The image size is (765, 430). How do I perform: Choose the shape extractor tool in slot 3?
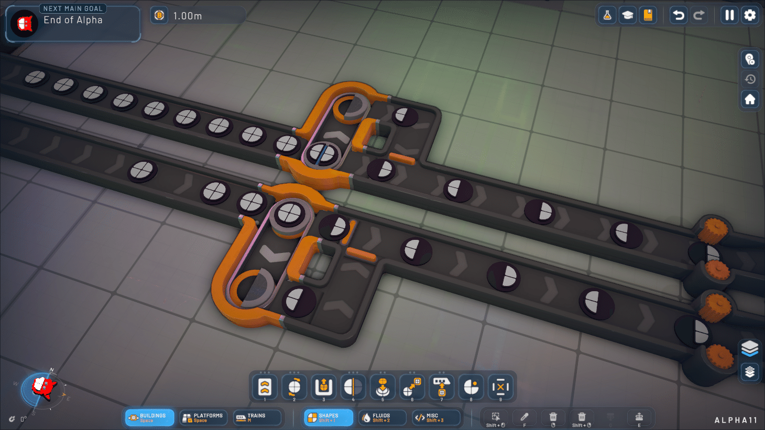point(324,388)
